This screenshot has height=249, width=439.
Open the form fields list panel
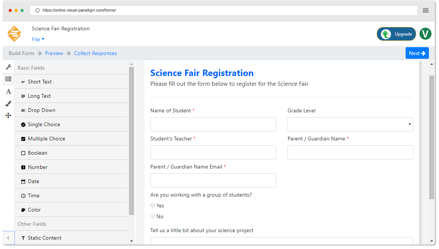coord(8,79)
